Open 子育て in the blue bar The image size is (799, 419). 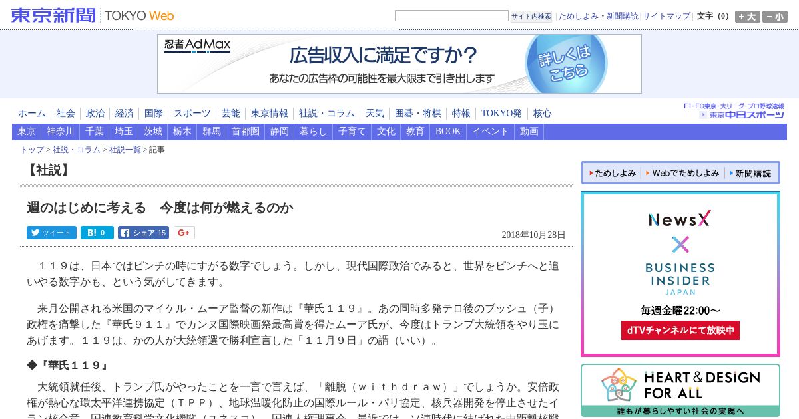(x=352, y=132)
